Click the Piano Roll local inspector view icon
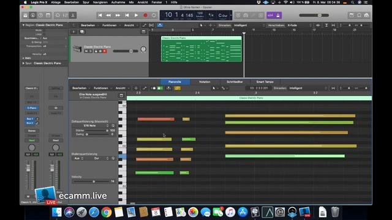The height and width of the screenshot is (220, 392). (x=121, y=95)
